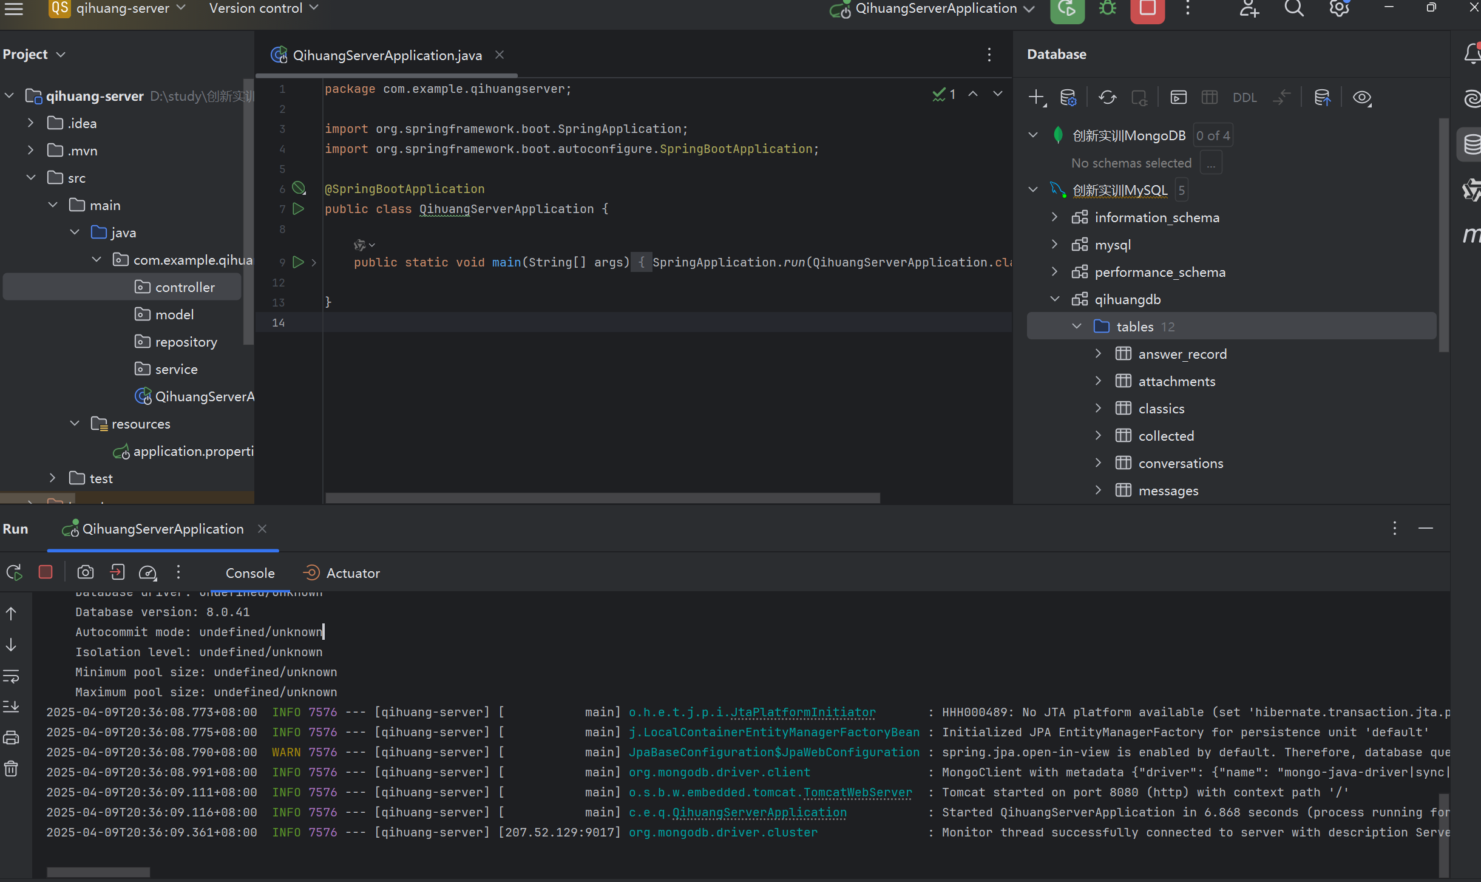Refresh the database with circular arrows icon

[x=1107, y=98]
